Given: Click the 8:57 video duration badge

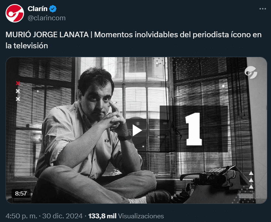Looking at the screenshot, I should pos(21,193).
